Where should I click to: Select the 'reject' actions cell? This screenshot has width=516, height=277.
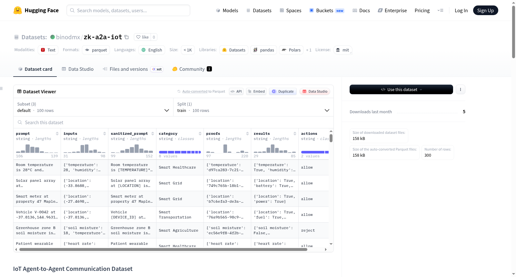[x=313, y=230]
